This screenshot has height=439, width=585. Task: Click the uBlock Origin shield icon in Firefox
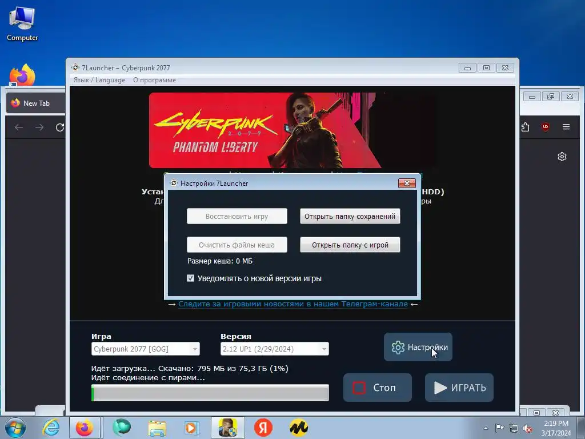pos(546,127)
